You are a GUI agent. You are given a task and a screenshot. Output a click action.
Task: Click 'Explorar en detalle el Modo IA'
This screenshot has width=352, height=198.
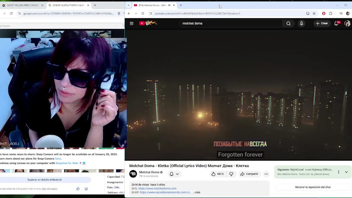[45, 180]
